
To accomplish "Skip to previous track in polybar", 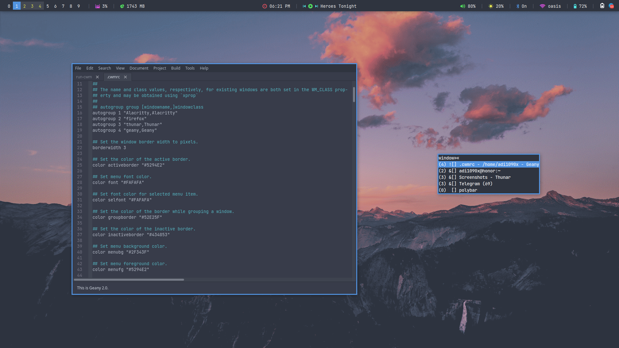I will (x=304, y=6).
